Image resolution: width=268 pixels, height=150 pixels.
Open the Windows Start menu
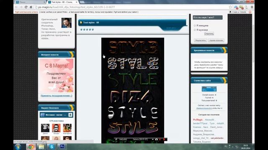coord(18,147)
